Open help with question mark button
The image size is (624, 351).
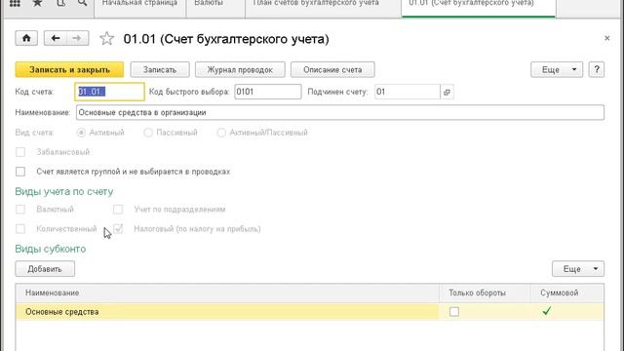coord(596,69)
